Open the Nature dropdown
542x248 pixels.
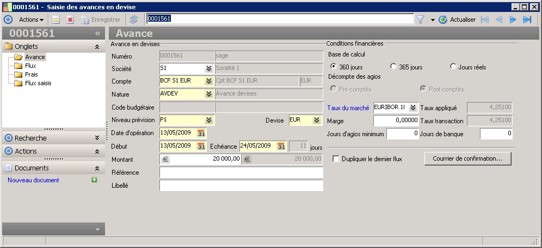(x=209, y=94)
